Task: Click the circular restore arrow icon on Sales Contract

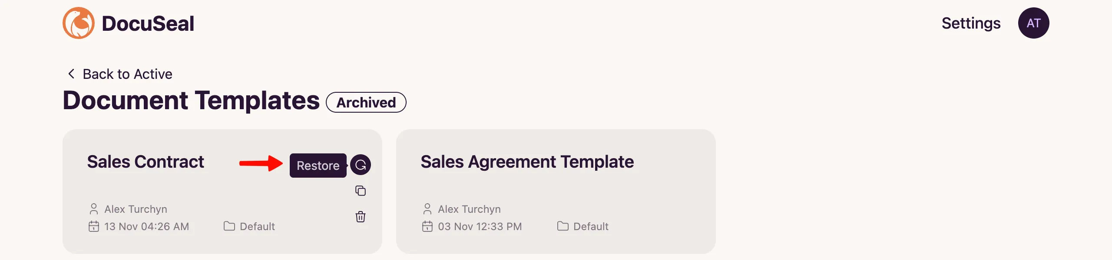Action: pyautogui.click(x=361, y=165)
